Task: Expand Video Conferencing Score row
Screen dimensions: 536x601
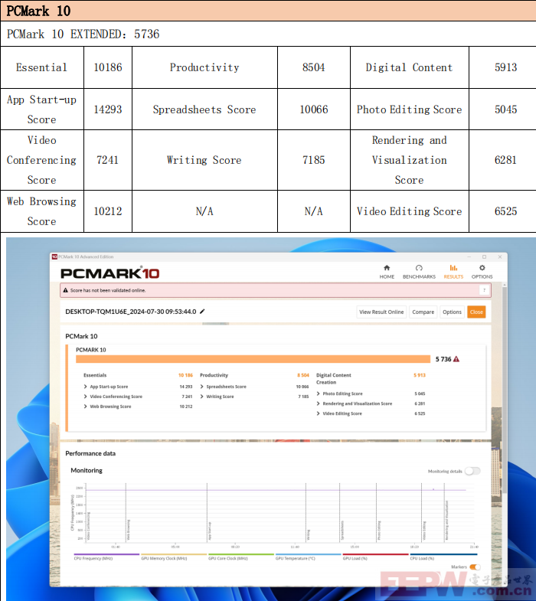Action: (86, 397)
